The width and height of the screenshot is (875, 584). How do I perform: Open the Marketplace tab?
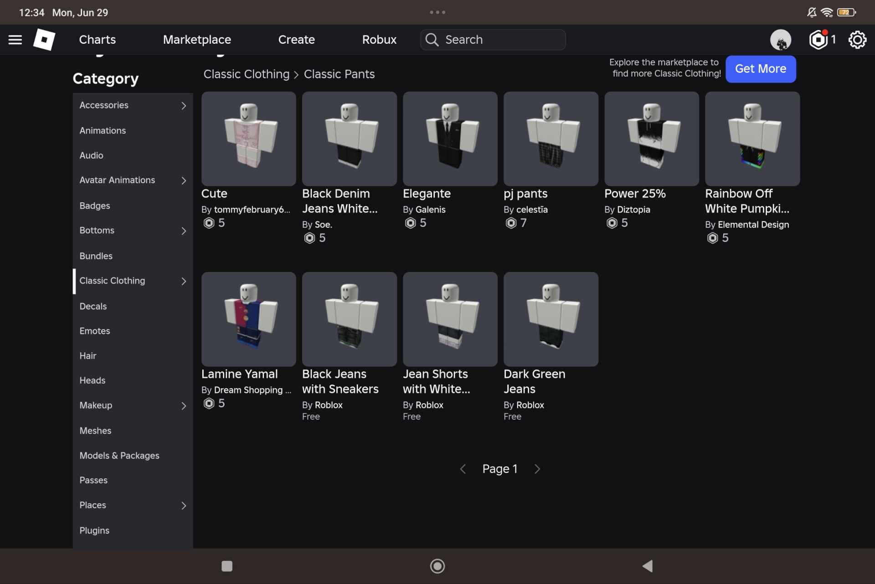197,40
